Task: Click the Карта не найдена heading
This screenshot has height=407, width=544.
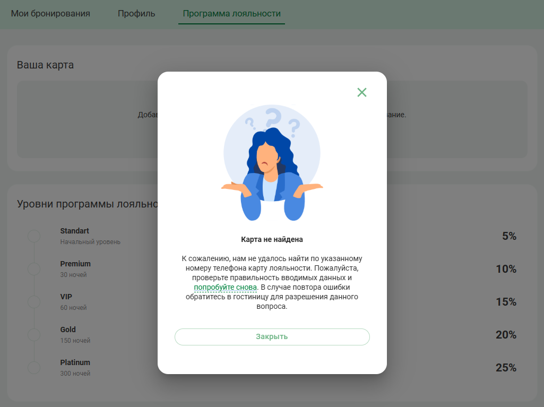Action: (x=272, y=239)
